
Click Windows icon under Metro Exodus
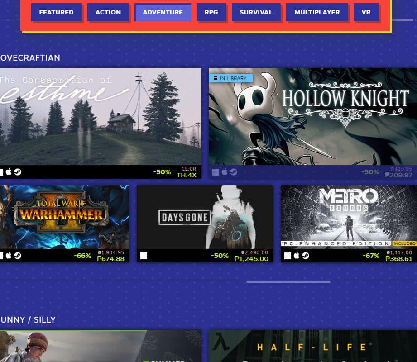pyautogui.click(x=288, y=256)
